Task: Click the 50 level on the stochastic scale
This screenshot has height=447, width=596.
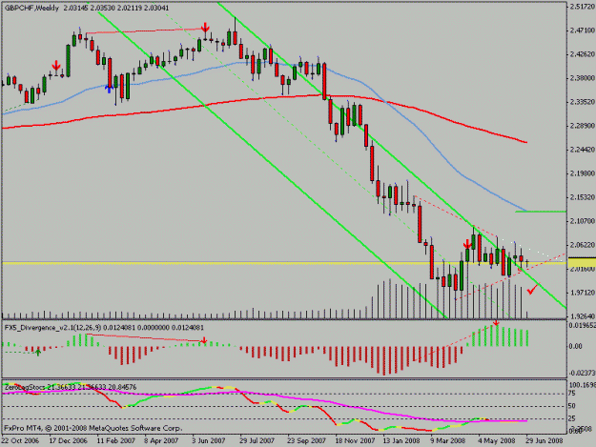Action: pos(572,406)
